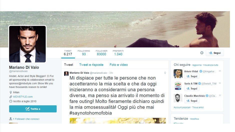
Task: Click the location pin icon on the tweet
Action: click(165, 73)
